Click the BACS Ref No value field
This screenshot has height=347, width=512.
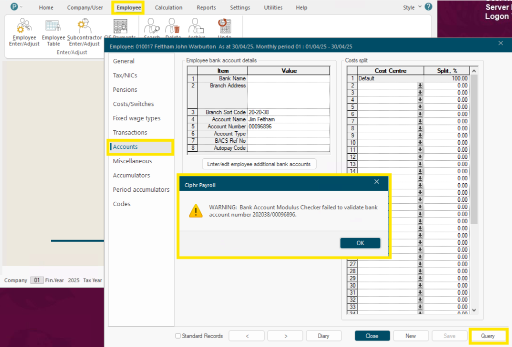click(x=288, y=141)
